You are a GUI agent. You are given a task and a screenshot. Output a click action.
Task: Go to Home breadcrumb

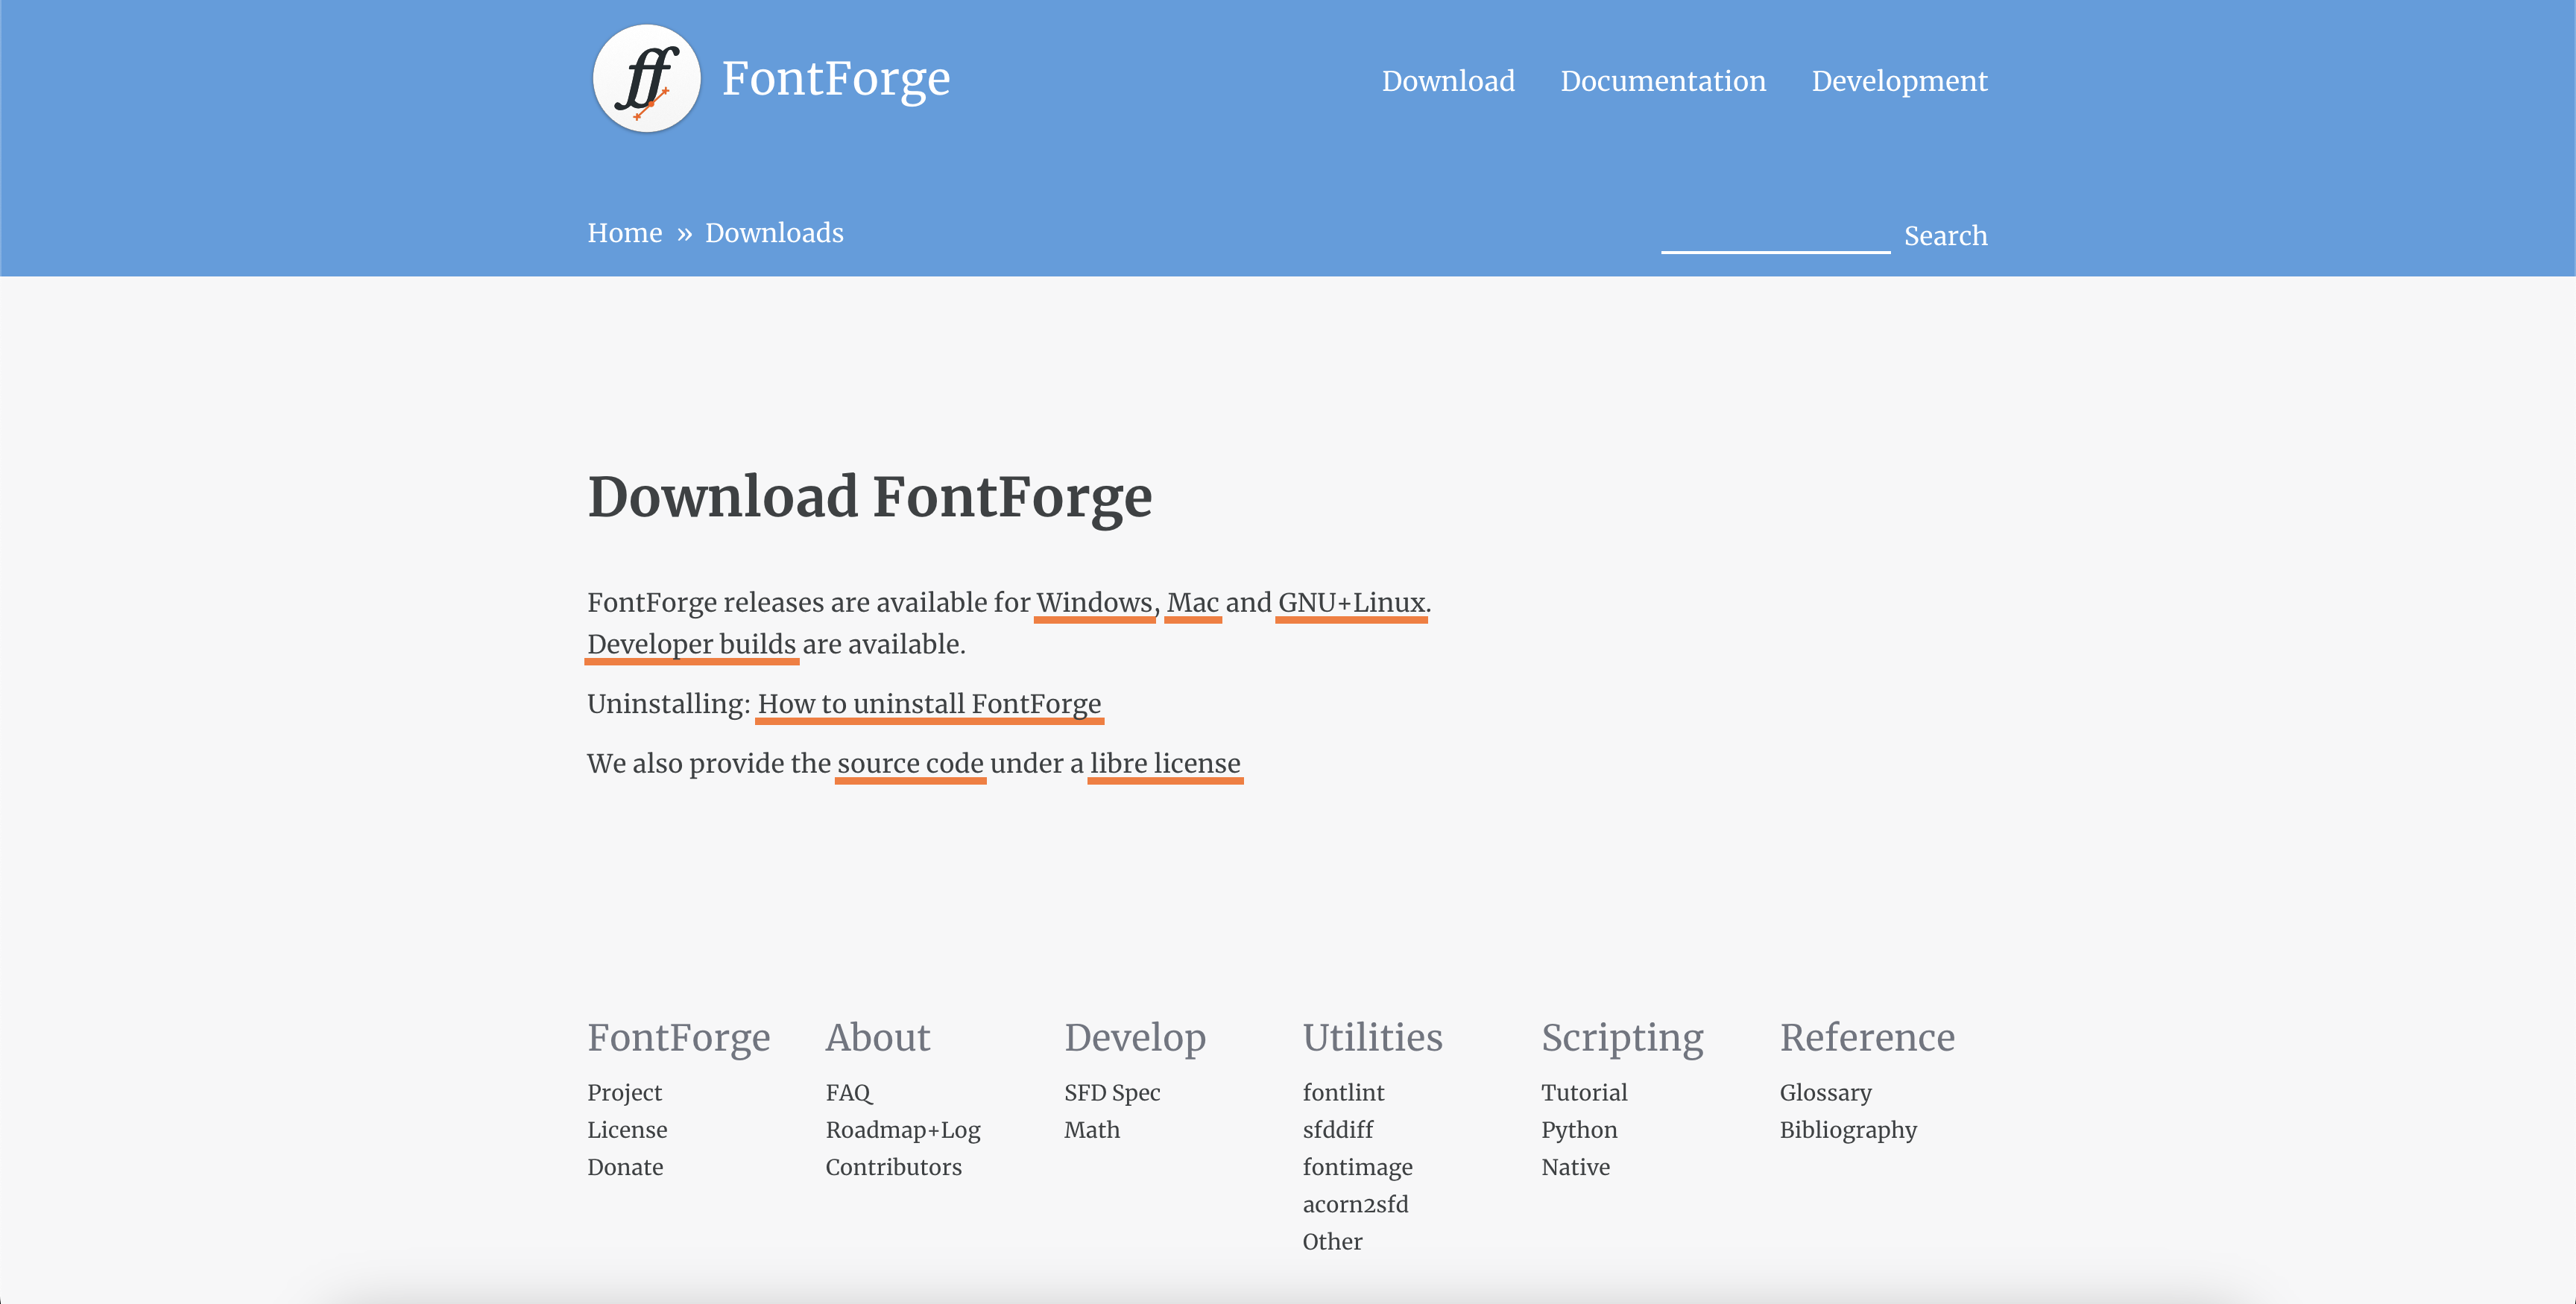(625, 233)
